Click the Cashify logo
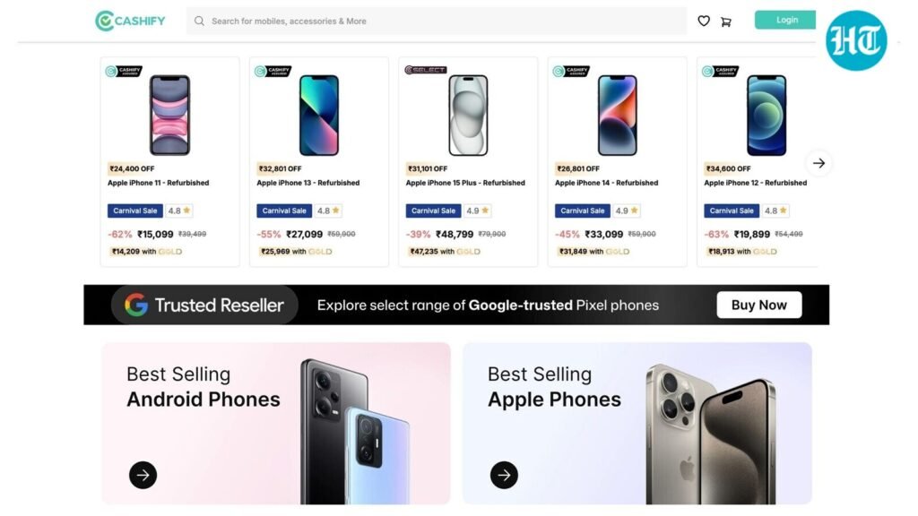The height and width of the screenshot is (516, 918). pos(129,21)
